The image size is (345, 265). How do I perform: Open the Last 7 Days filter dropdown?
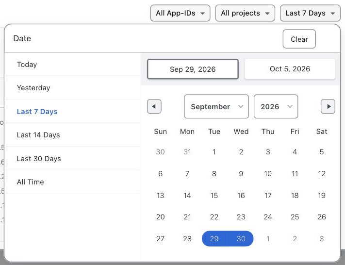click(x=310, y=13)
